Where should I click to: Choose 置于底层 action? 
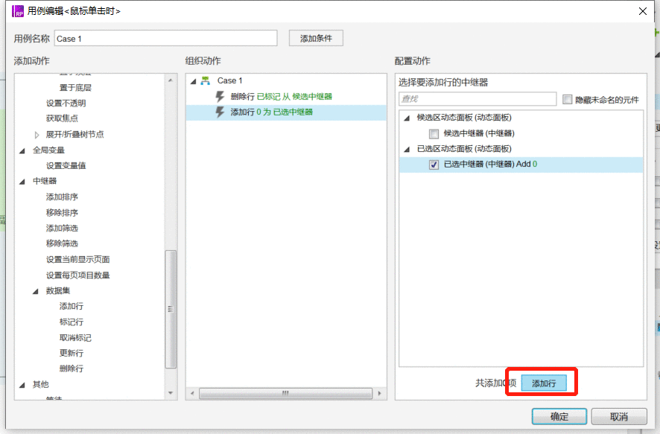tap(75, 88)
